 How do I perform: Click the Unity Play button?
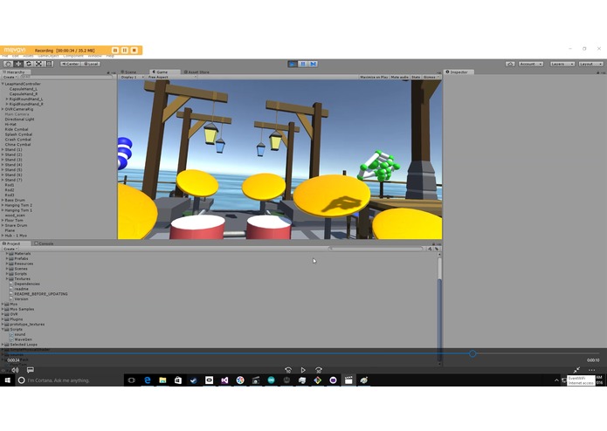(293, 64)
